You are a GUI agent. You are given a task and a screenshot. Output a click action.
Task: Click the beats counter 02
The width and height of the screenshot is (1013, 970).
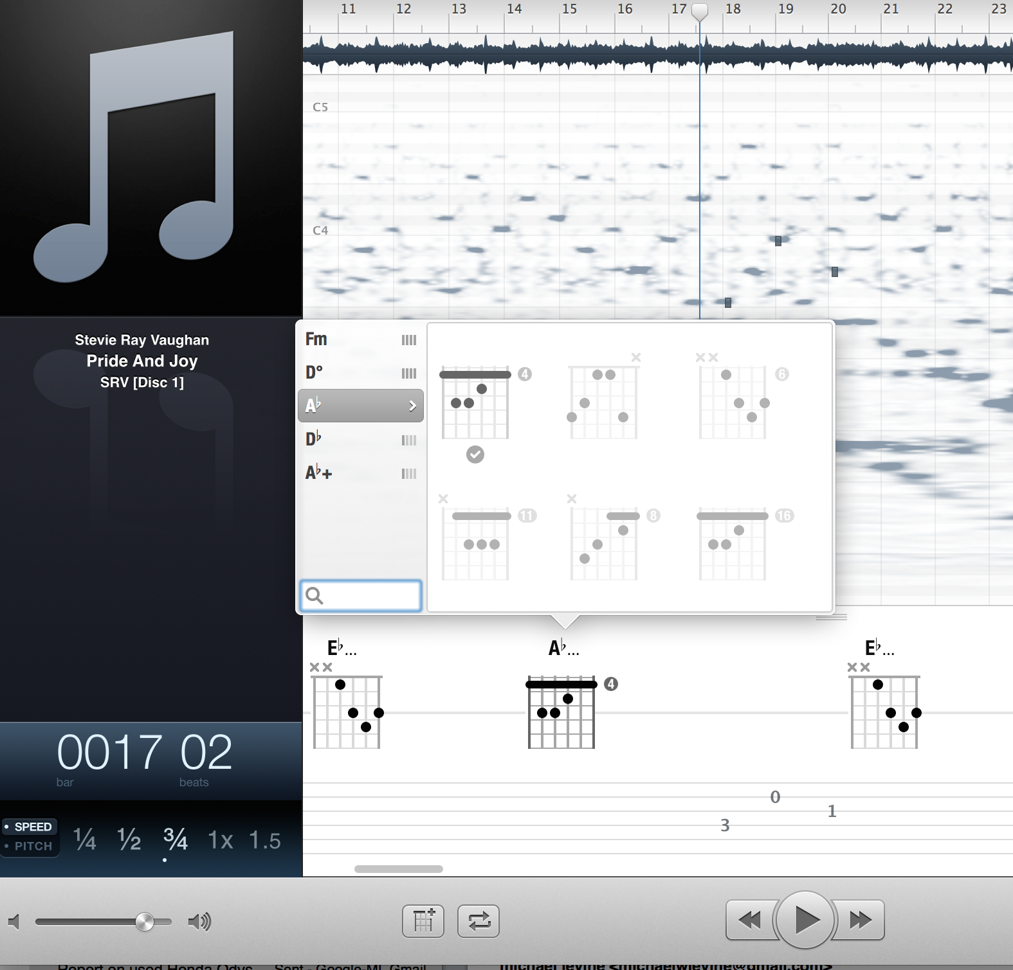(x=206, y=753)
